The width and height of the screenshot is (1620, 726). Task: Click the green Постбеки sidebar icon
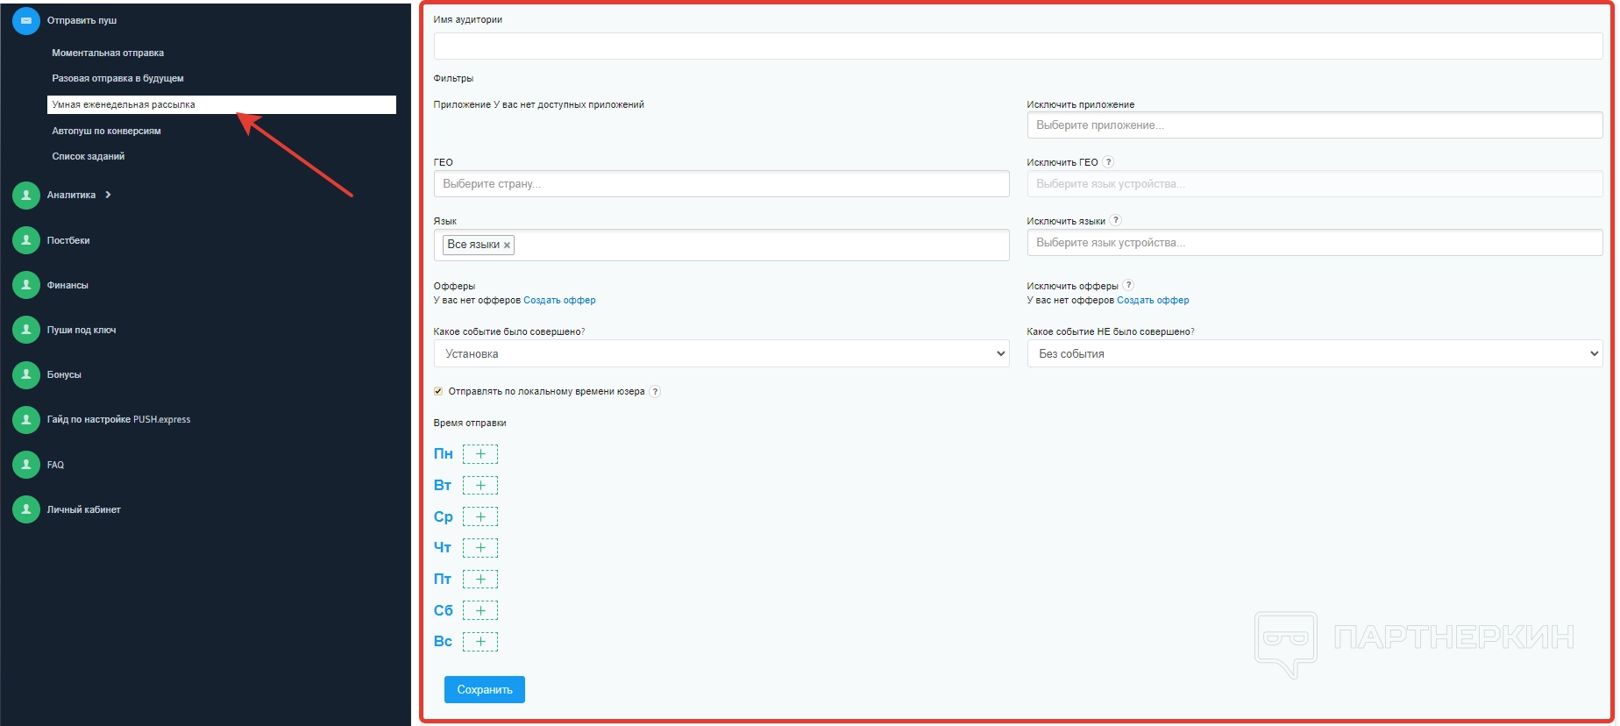[x=26, y=240]
